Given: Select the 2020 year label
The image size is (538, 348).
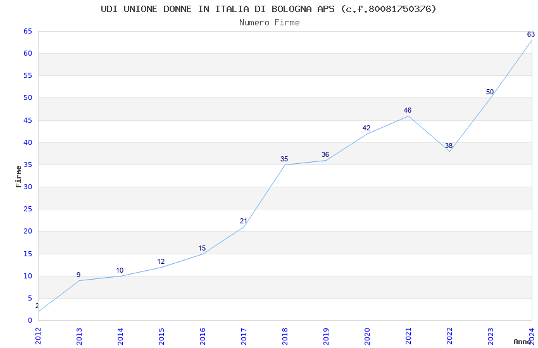Looking at the screenshot, I should tap(368, 336).
